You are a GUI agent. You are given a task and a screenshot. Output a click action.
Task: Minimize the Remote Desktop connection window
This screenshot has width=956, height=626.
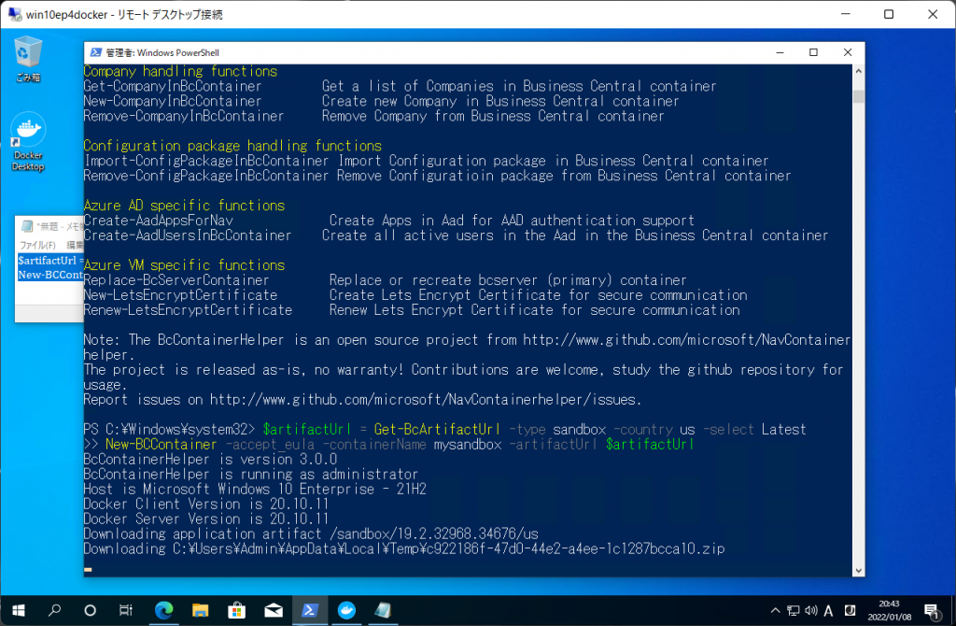846,14
